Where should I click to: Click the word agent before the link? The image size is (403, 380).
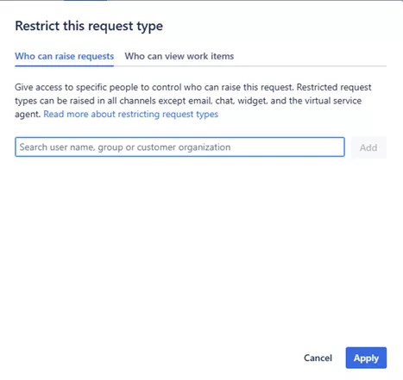28,115
